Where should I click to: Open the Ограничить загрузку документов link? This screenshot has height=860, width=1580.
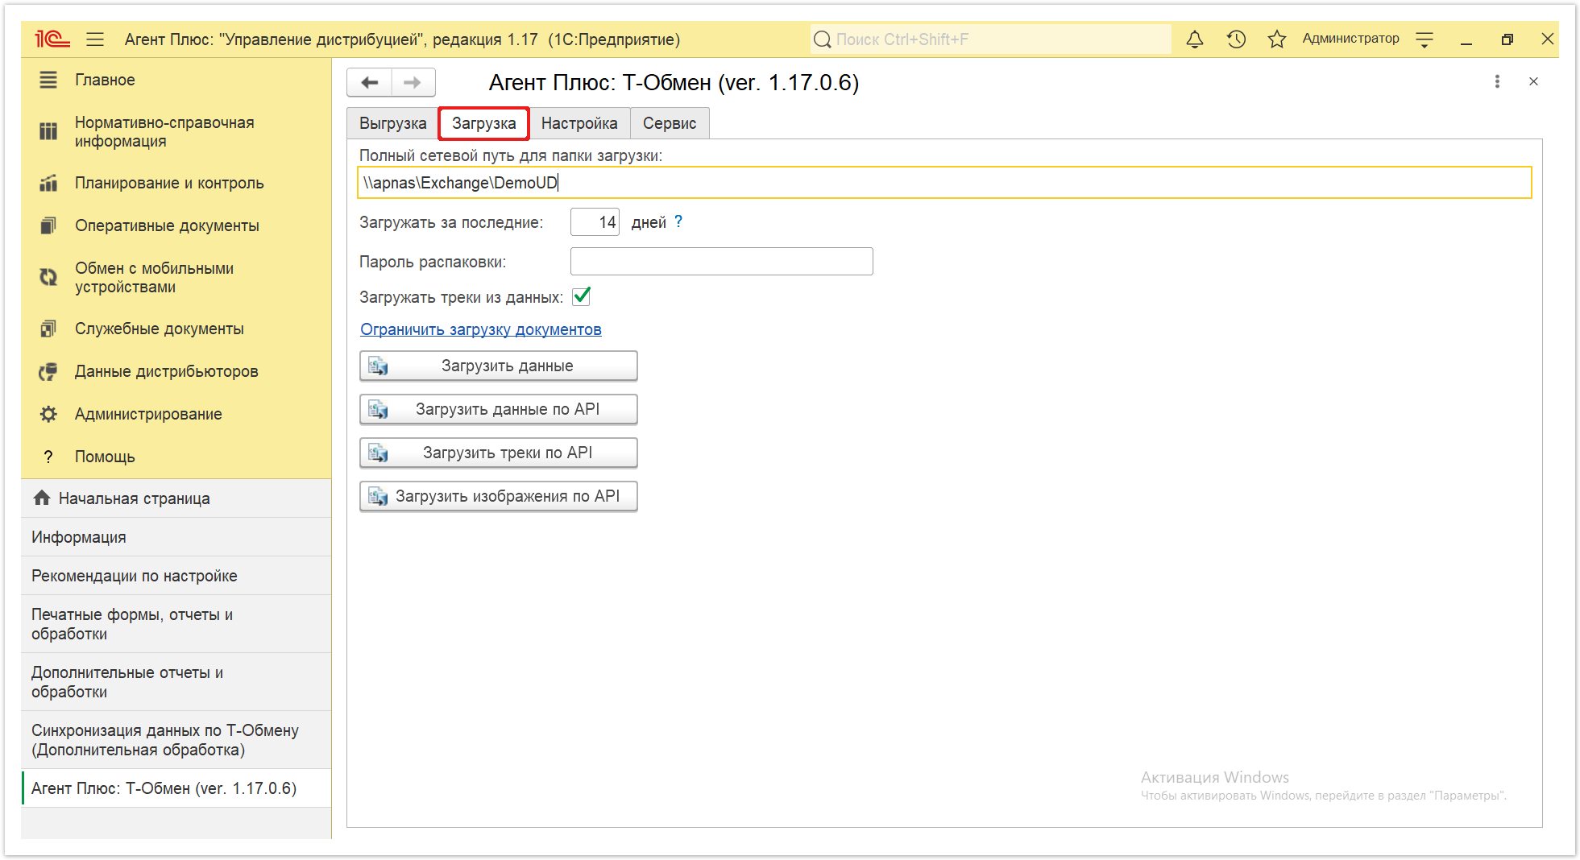[x=480, y=329]
